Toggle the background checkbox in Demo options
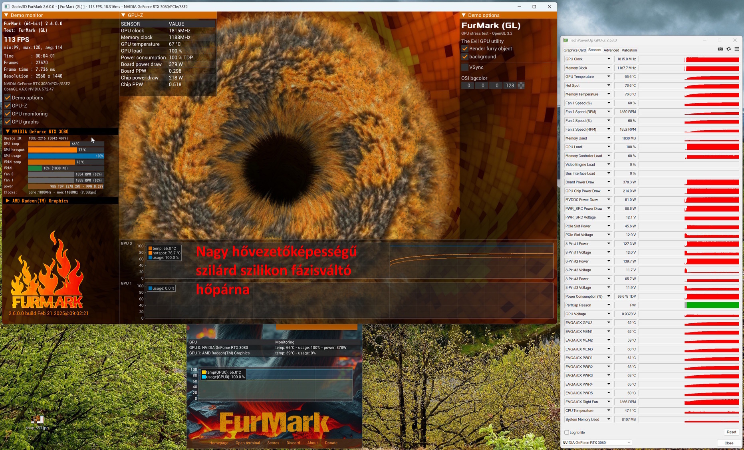The image size is (744, 450). click(465, 57)
